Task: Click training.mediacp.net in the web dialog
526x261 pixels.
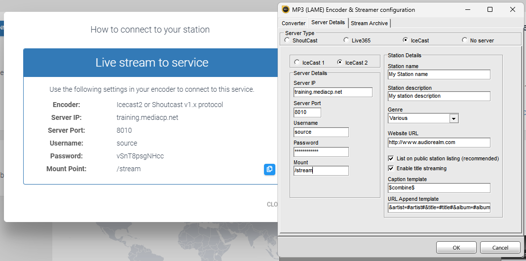Action: 147,118
